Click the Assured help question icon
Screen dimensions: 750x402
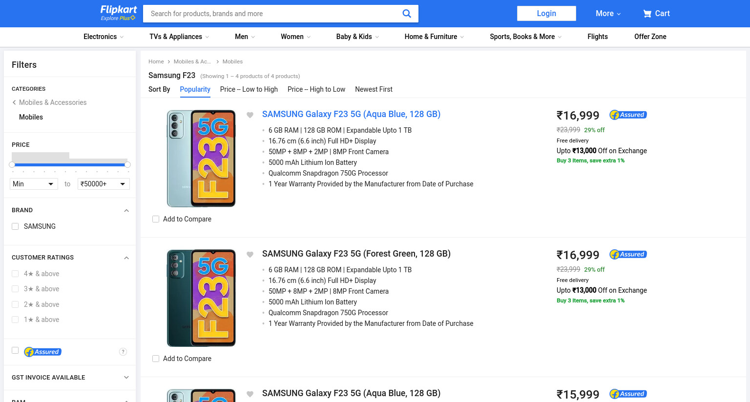click(123, 352)
